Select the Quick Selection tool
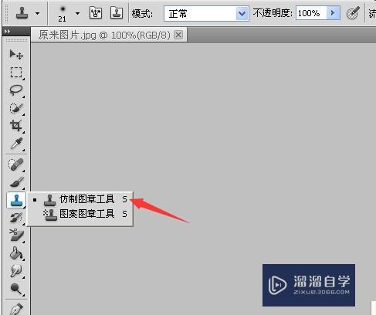The image size is (376, 315). click(x=16, y=108)
